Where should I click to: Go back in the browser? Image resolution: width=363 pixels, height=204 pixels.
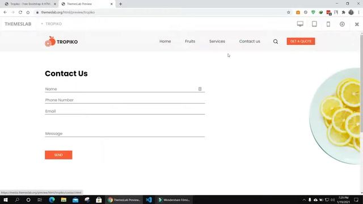click(x=5, y=12)
